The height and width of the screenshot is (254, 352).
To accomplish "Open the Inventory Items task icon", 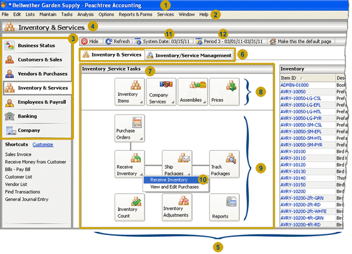I will click(x=129, y=92).
